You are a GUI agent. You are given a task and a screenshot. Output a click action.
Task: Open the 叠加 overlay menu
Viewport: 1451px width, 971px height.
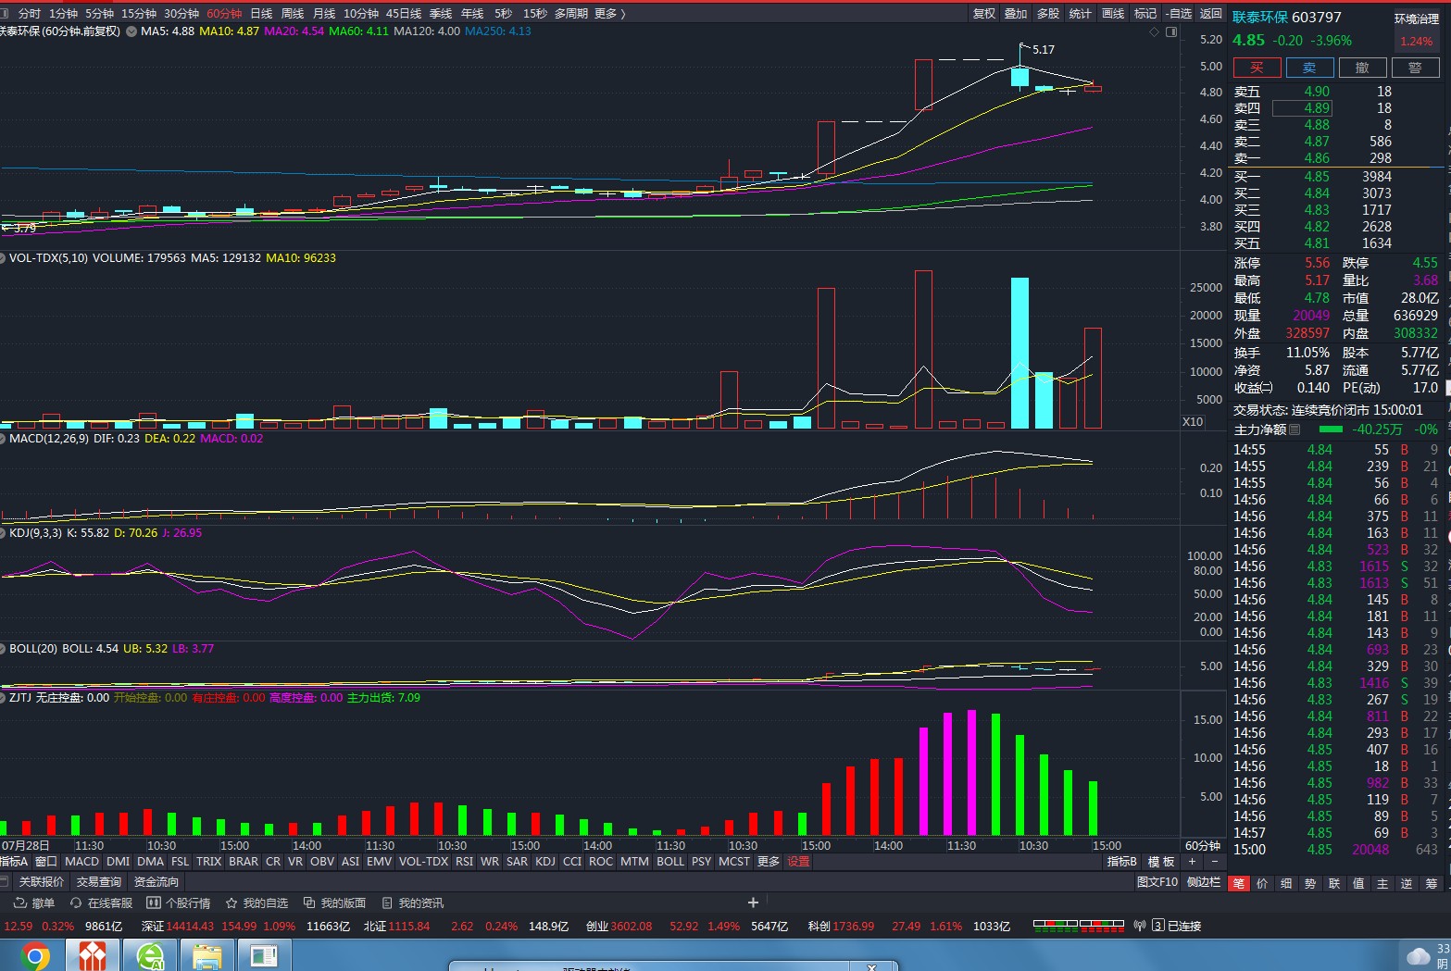1016,14
